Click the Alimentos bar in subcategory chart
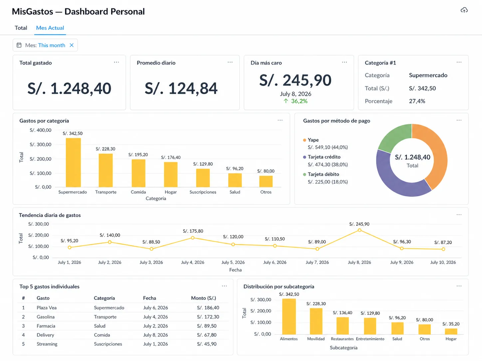 pos(289,316)
